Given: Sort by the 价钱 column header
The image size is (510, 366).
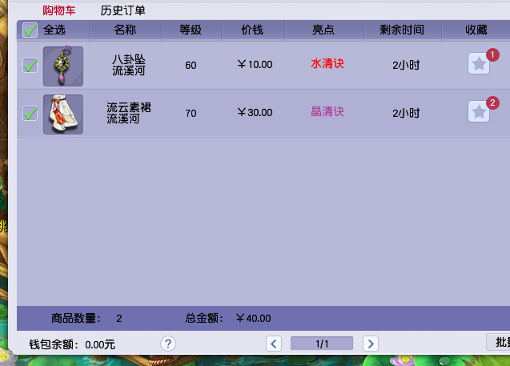Looking at the screenshot, I should [252, 30].
